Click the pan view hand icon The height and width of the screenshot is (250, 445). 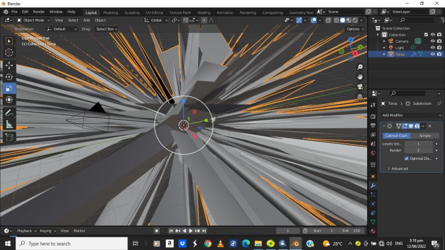(360, 77)
